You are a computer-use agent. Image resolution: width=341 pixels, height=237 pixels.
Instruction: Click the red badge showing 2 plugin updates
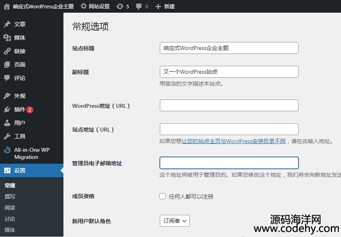(30, 110)
